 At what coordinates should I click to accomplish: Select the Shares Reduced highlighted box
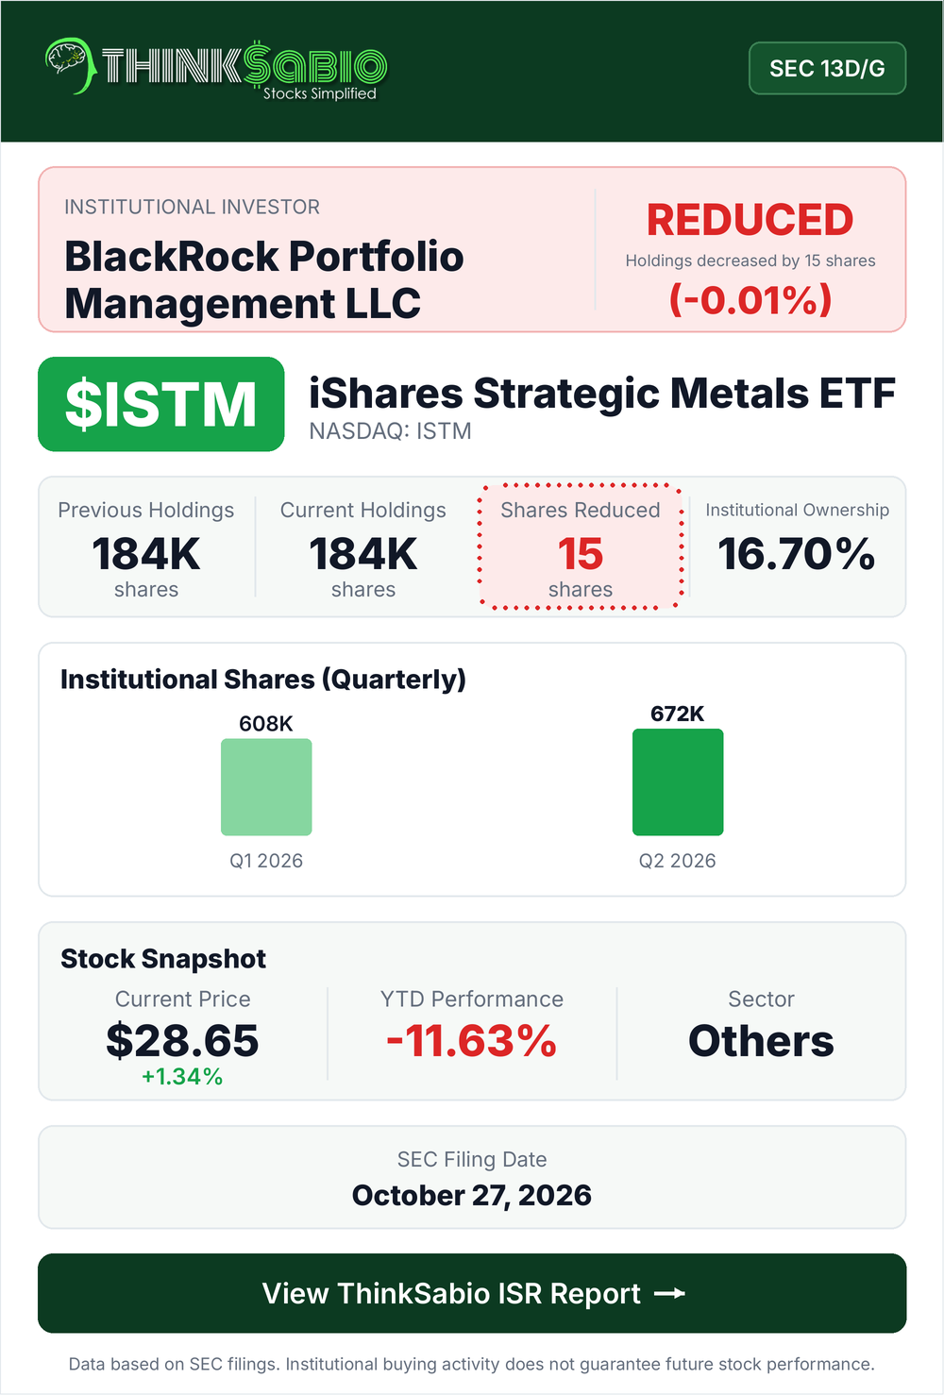pyautogui.click(x=581, y=547)
